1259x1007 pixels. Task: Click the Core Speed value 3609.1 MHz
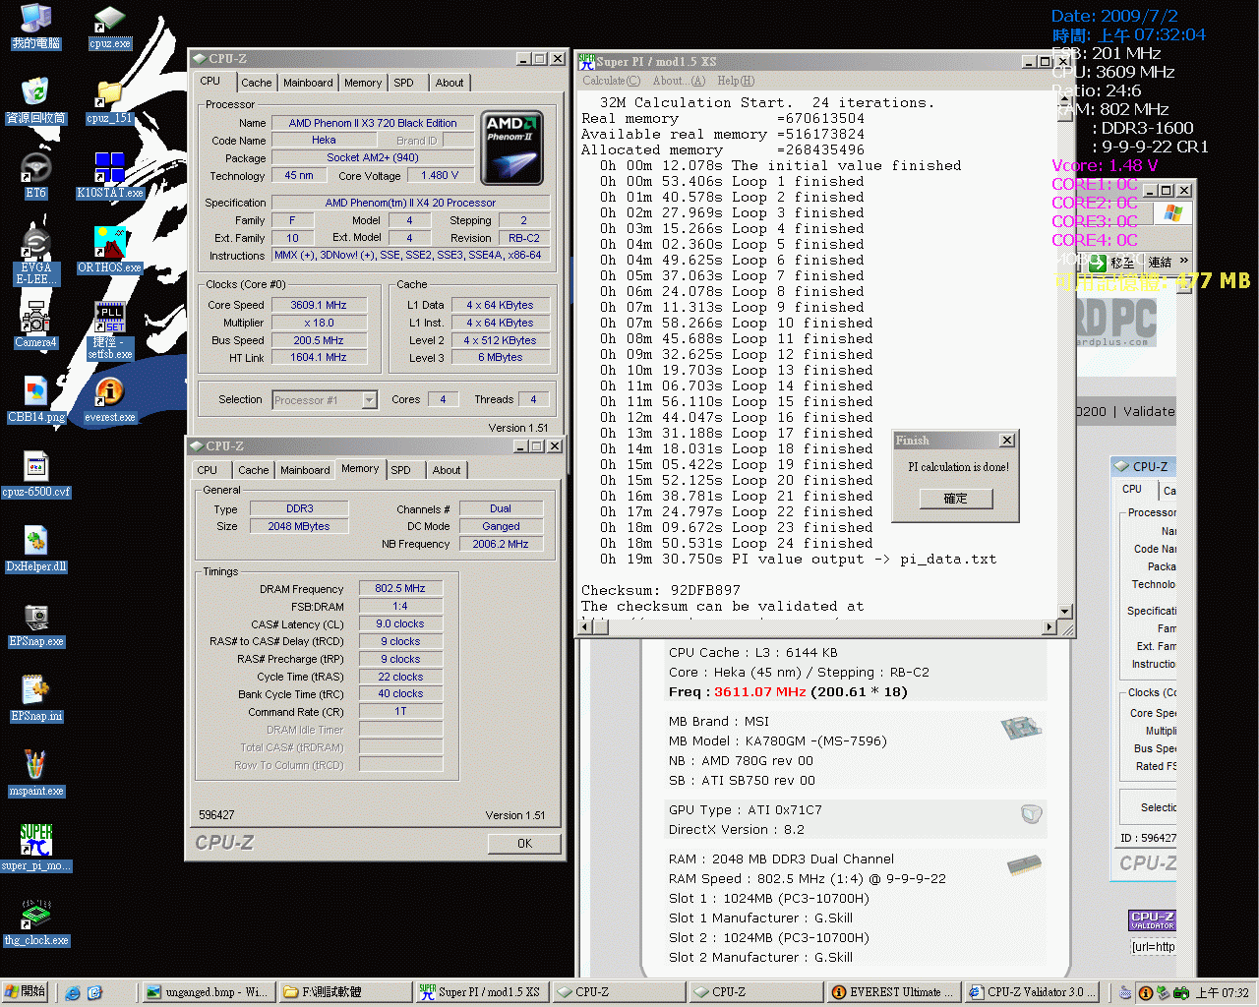point(319,306)
